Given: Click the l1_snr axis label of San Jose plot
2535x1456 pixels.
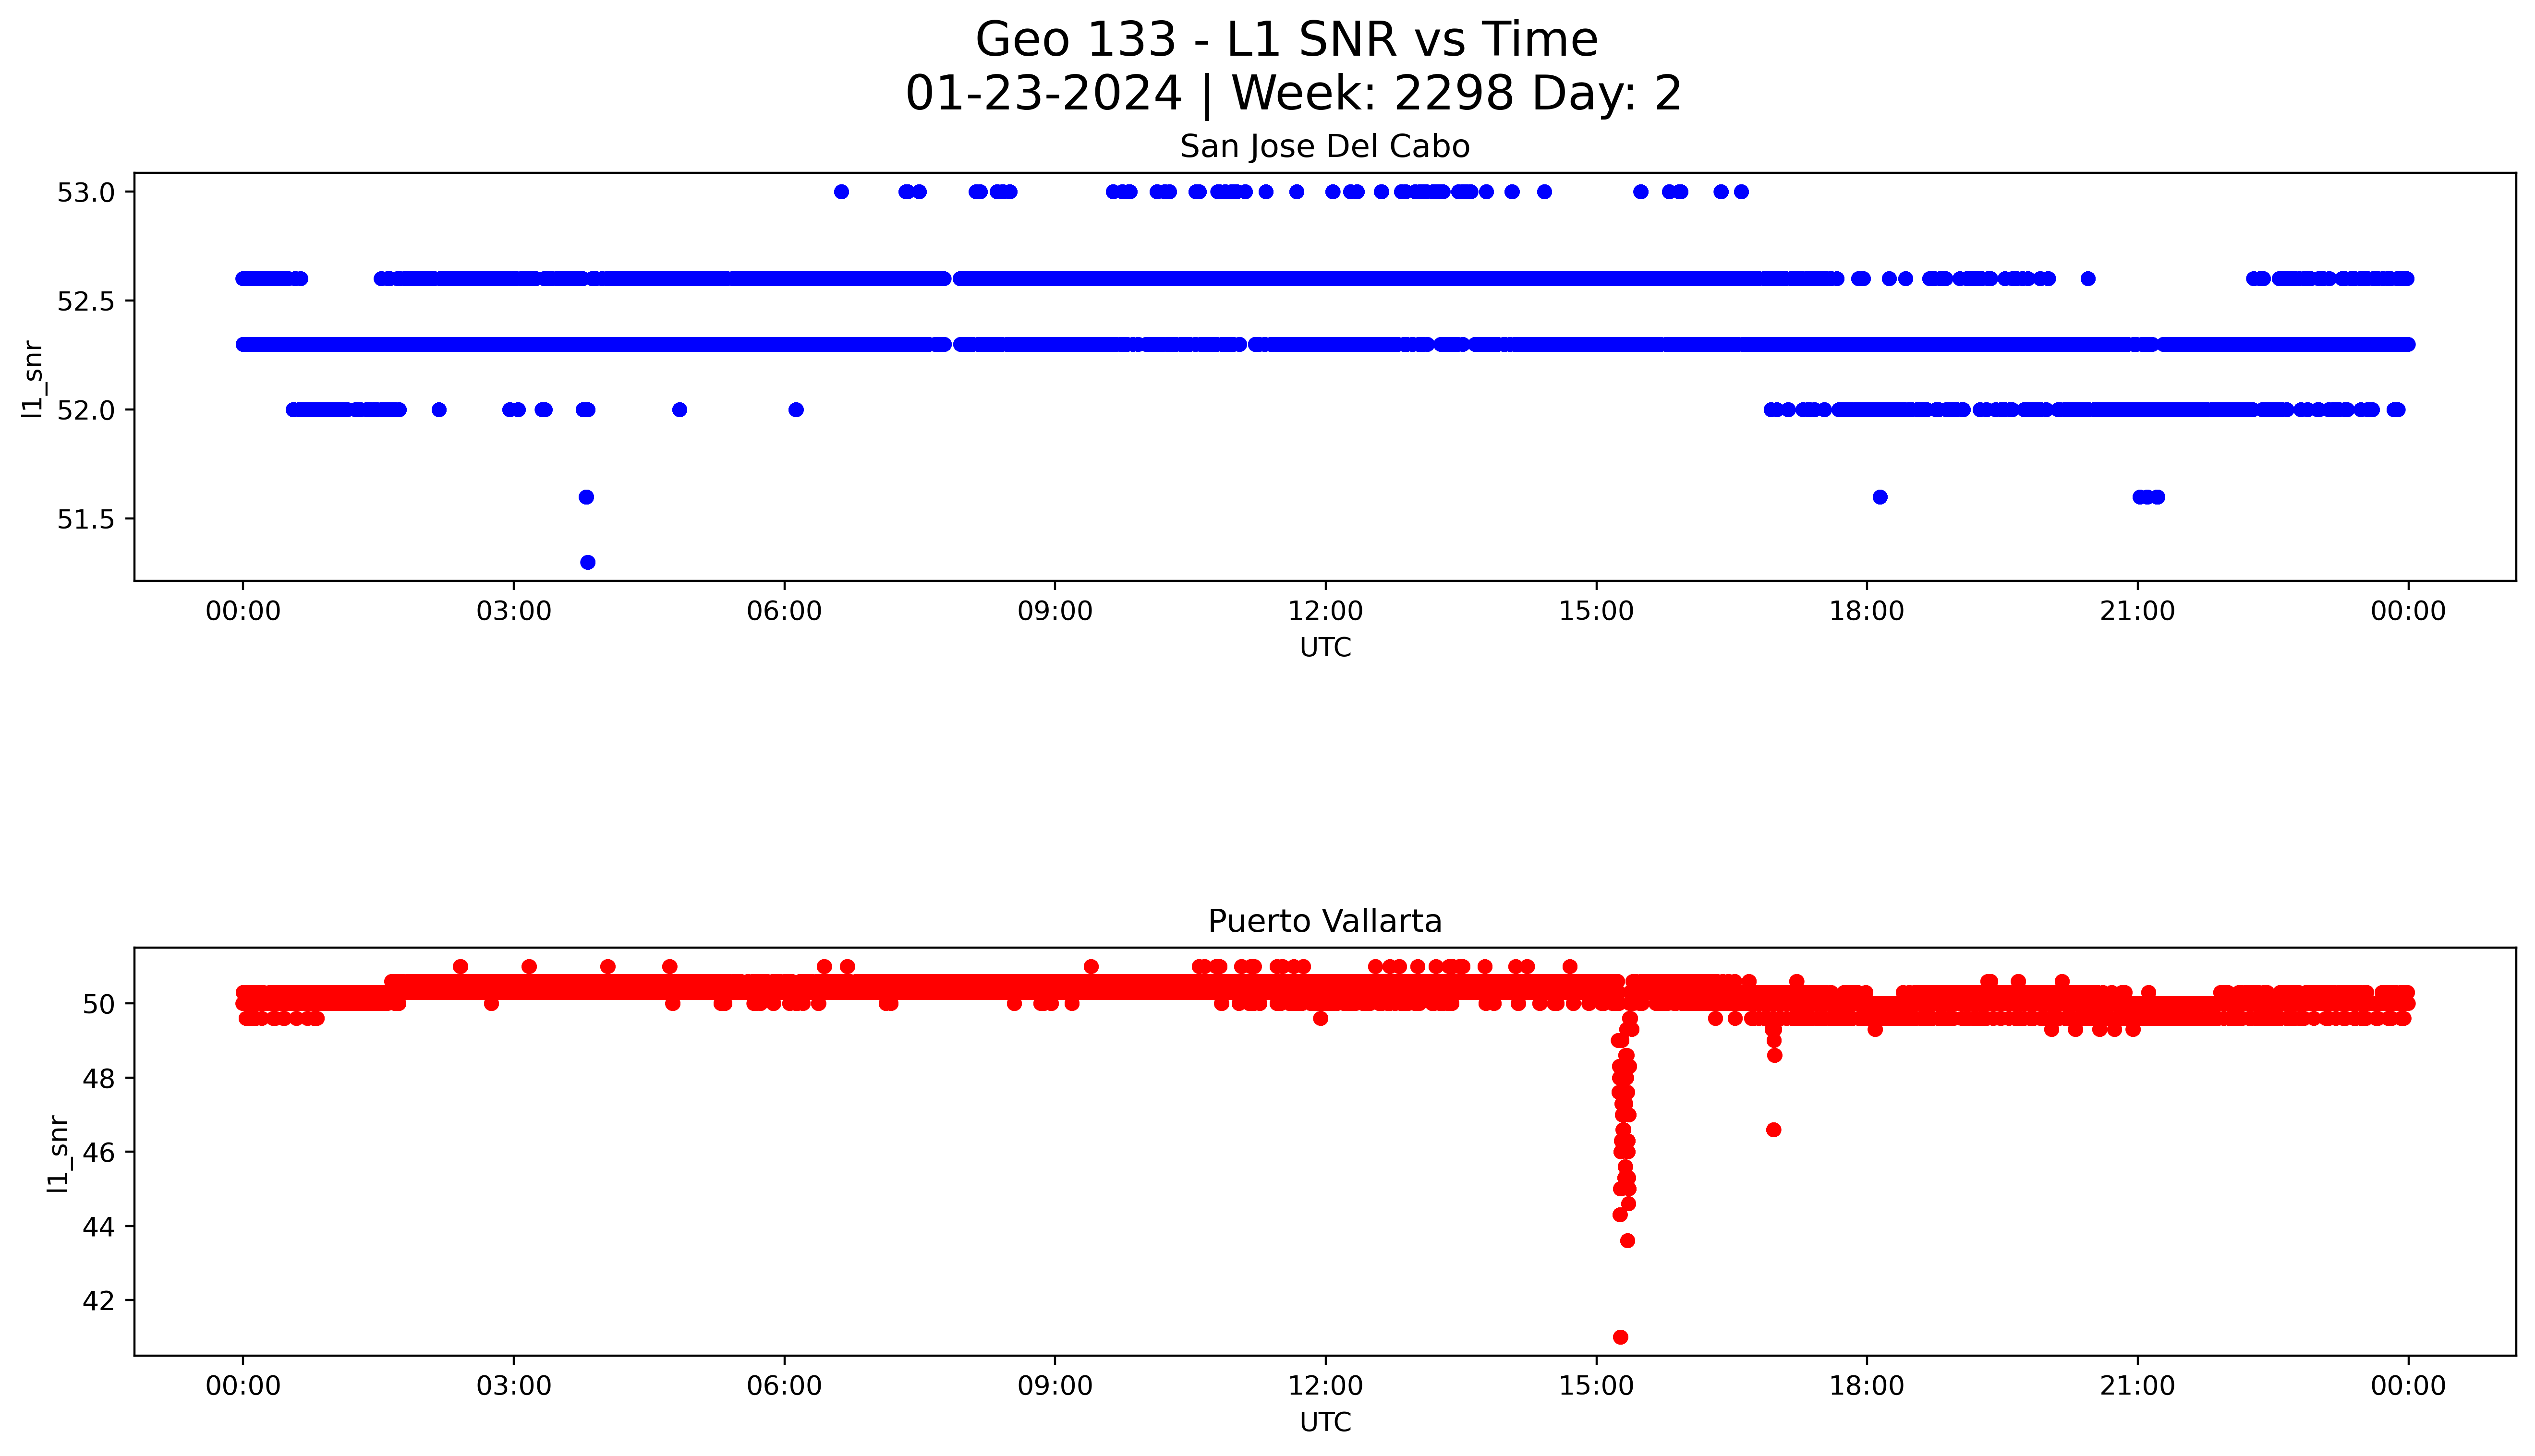Looking at the screenshot, I should coord(32,379).
